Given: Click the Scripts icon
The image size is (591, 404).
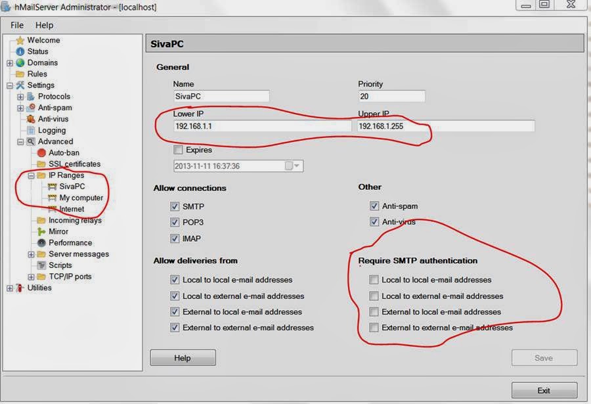Looking at the screenshot, I should click(41, 265).
